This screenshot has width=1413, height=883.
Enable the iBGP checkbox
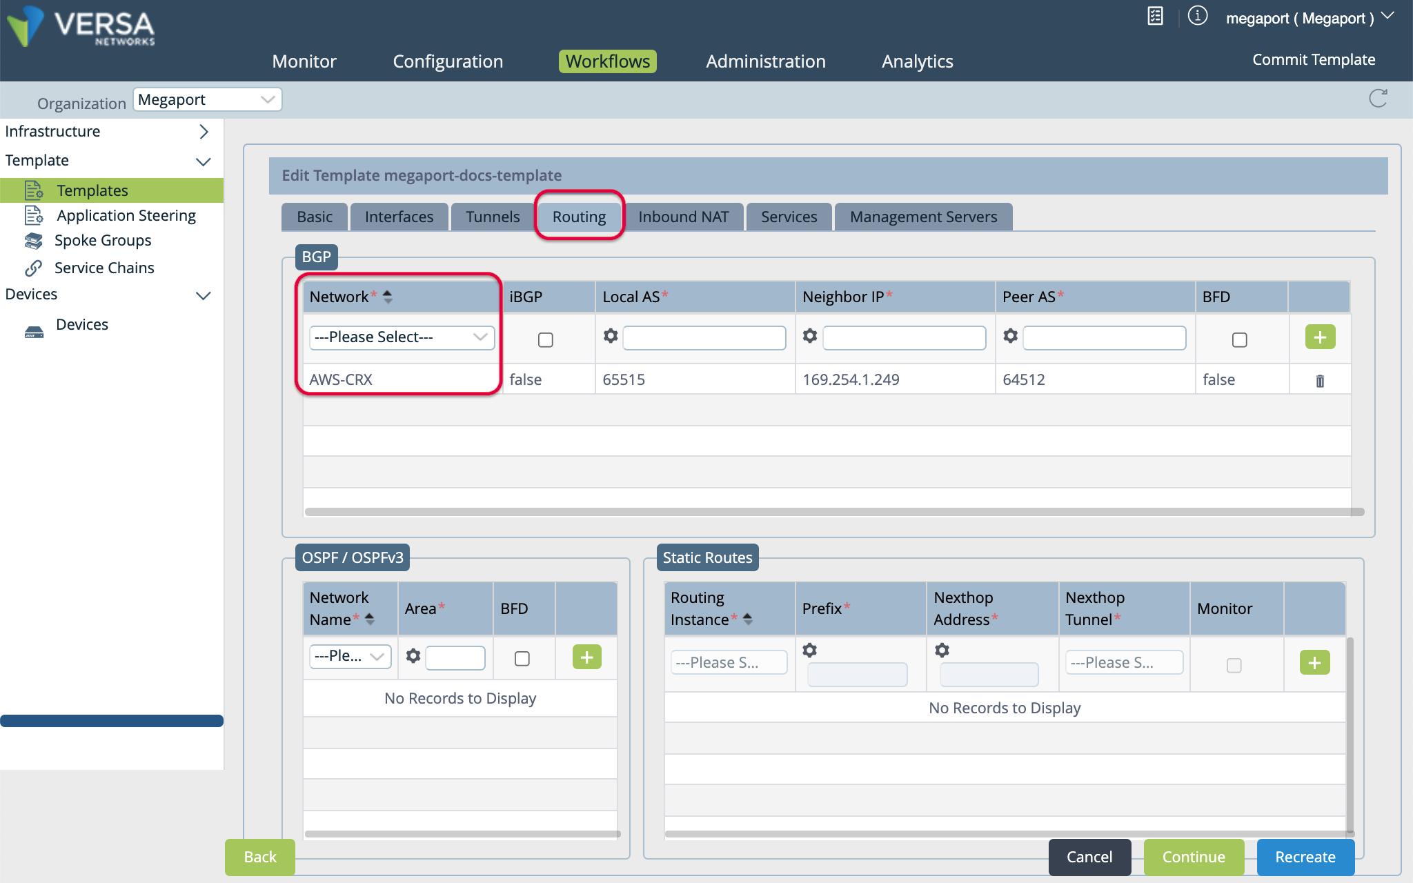point(545,339)
